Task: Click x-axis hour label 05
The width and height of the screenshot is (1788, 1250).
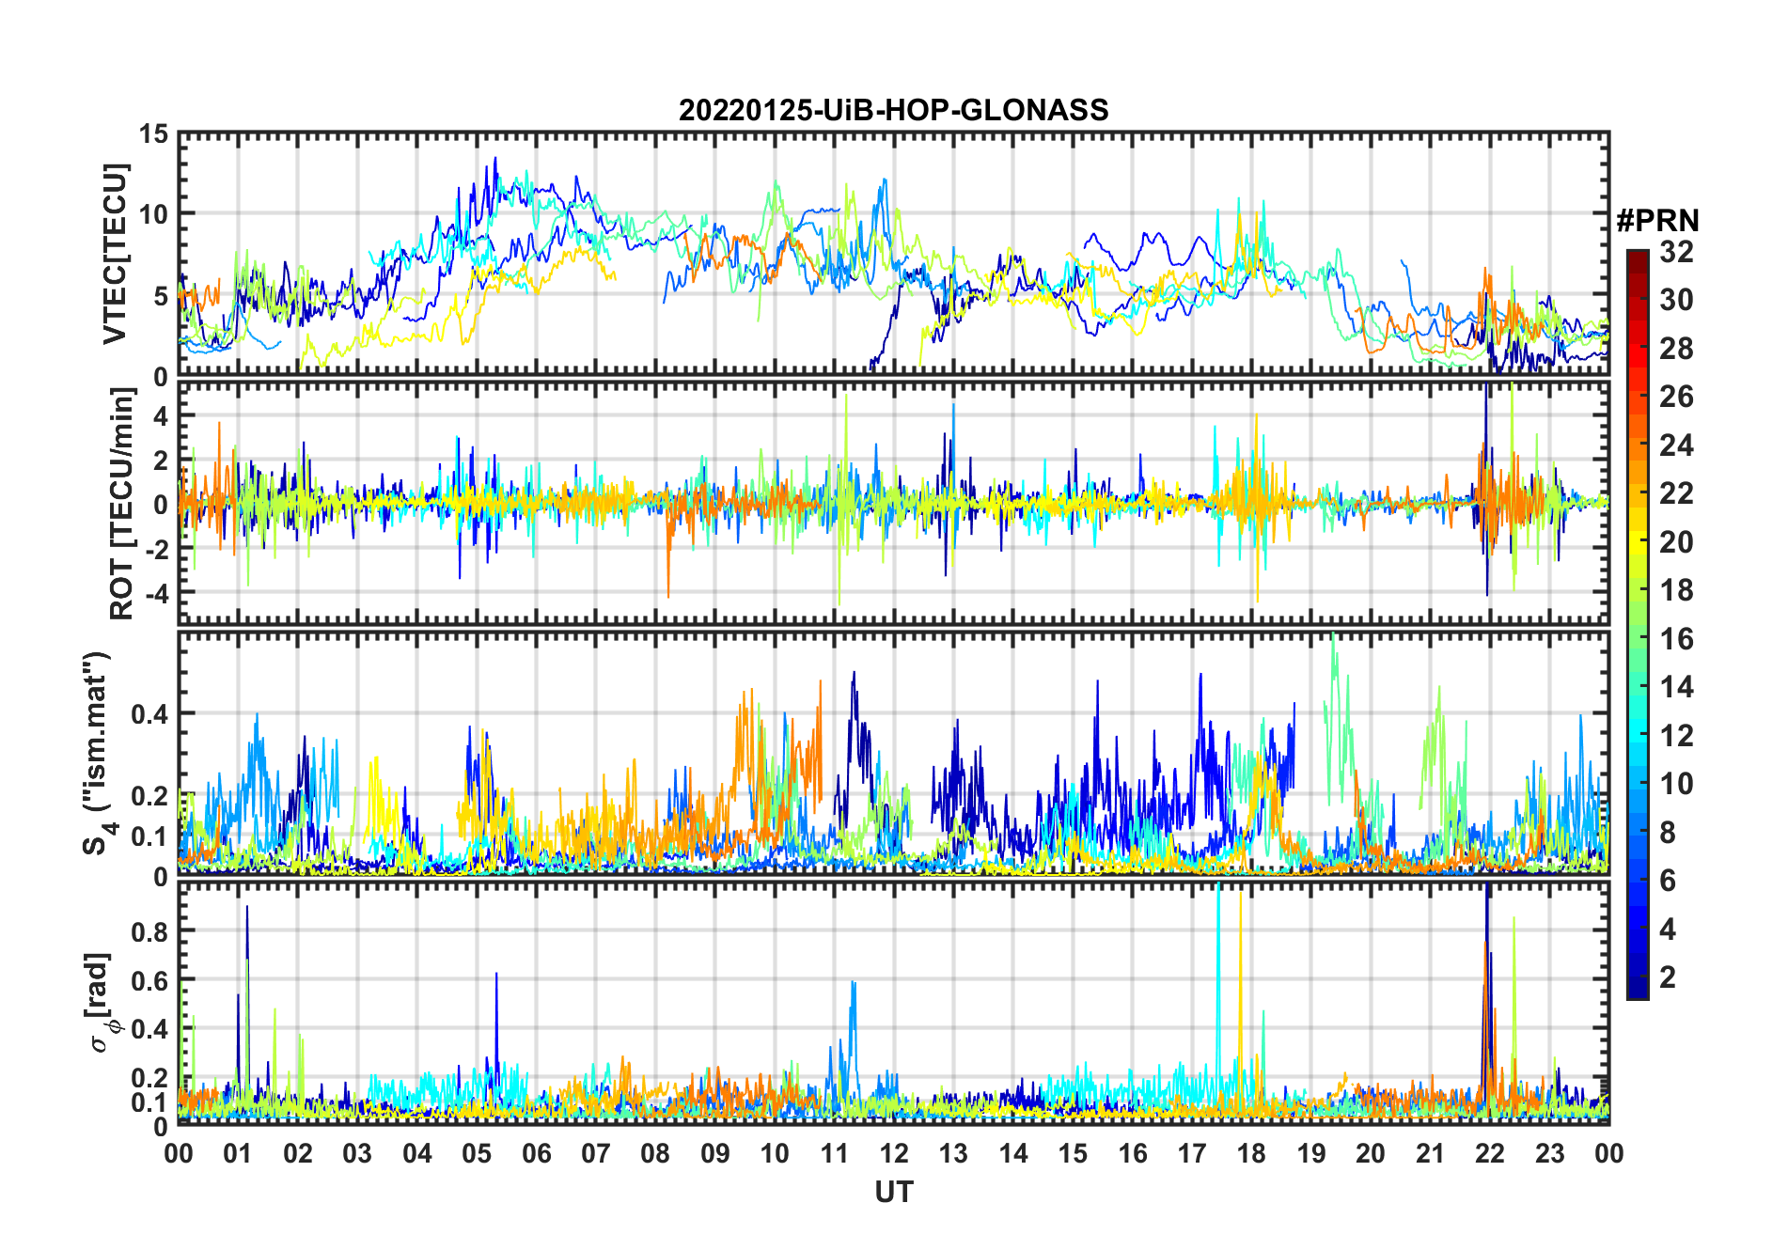Action: pos(477,1153)
